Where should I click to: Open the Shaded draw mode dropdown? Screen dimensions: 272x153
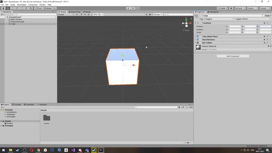[x=66, y=14]
